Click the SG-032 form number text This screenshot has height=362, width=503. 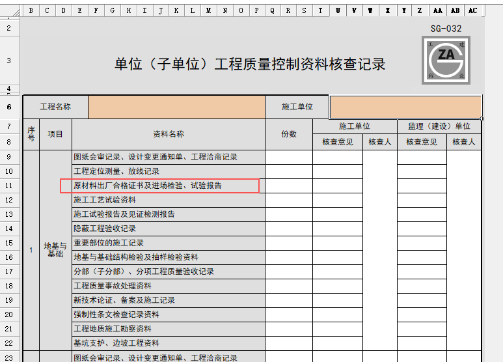[x=446, y=29]
